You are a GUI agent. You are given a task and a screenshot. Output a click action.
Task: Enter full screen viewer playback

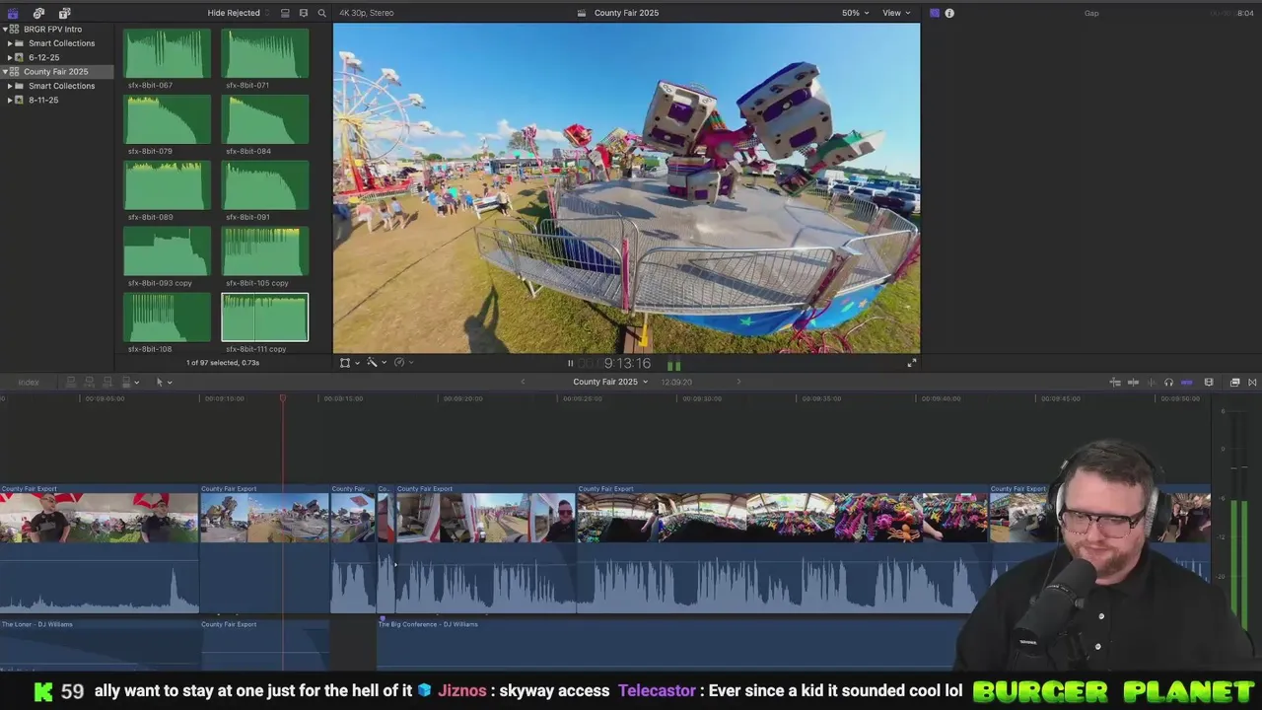(912, 363)
